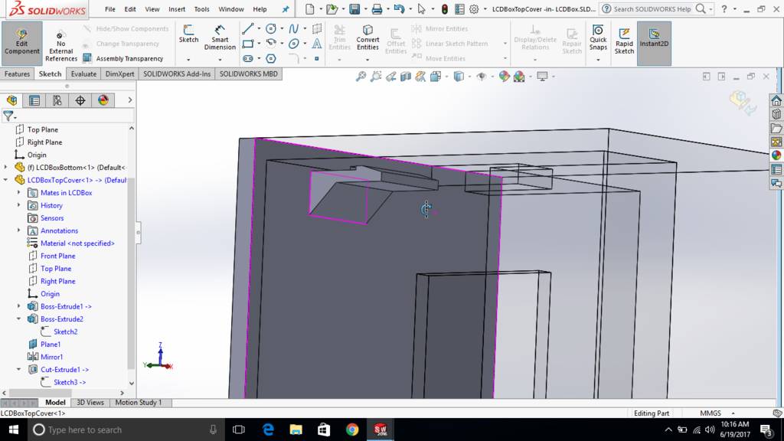Click the Edit Component button

(21, 43)
